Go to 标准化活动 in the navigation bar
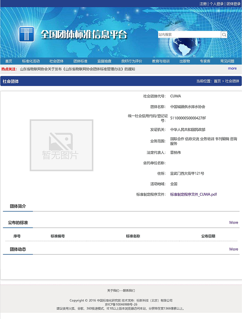This screenshot has height=319, width=242. pyautogui.click(x=31, y=61)
